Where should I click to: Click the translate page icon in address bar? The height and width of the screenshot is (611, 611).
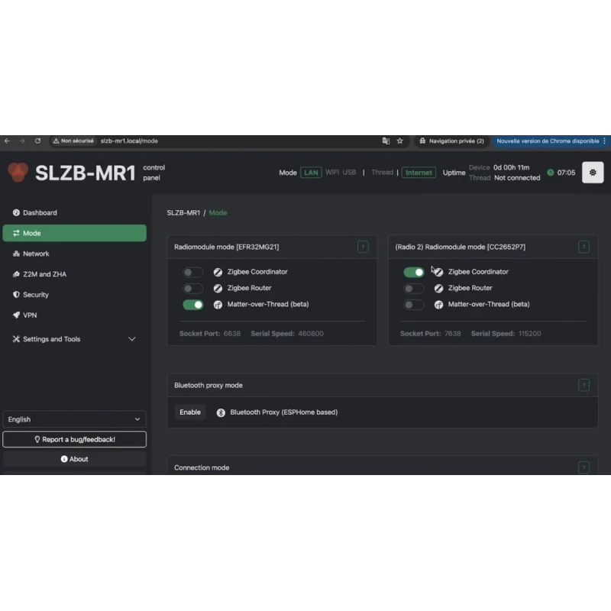[x=386, y=141]
